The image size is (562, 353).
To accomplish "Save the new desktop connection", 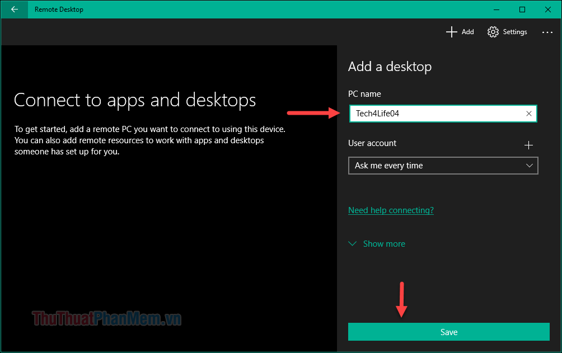I will (x=448, y=332).
